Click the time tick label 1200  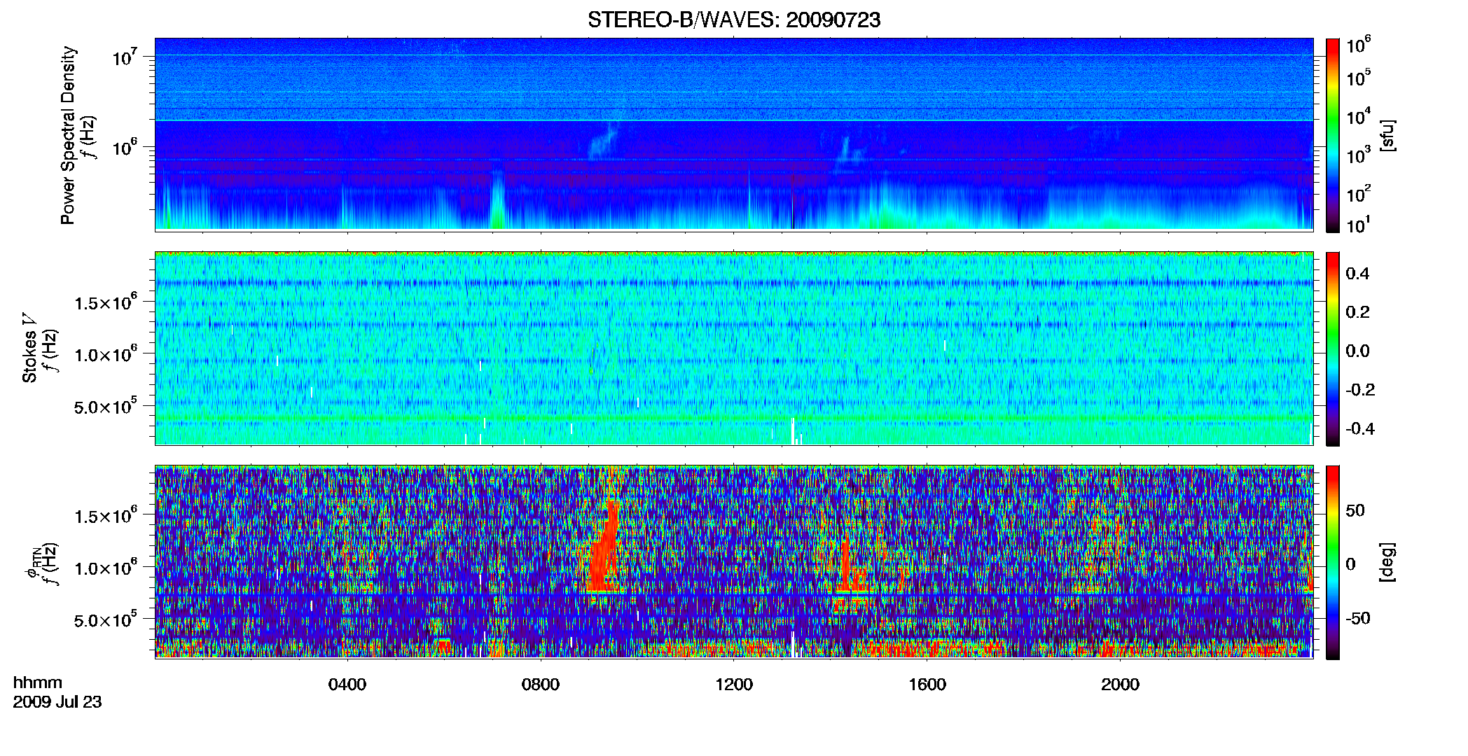(734, 685)
